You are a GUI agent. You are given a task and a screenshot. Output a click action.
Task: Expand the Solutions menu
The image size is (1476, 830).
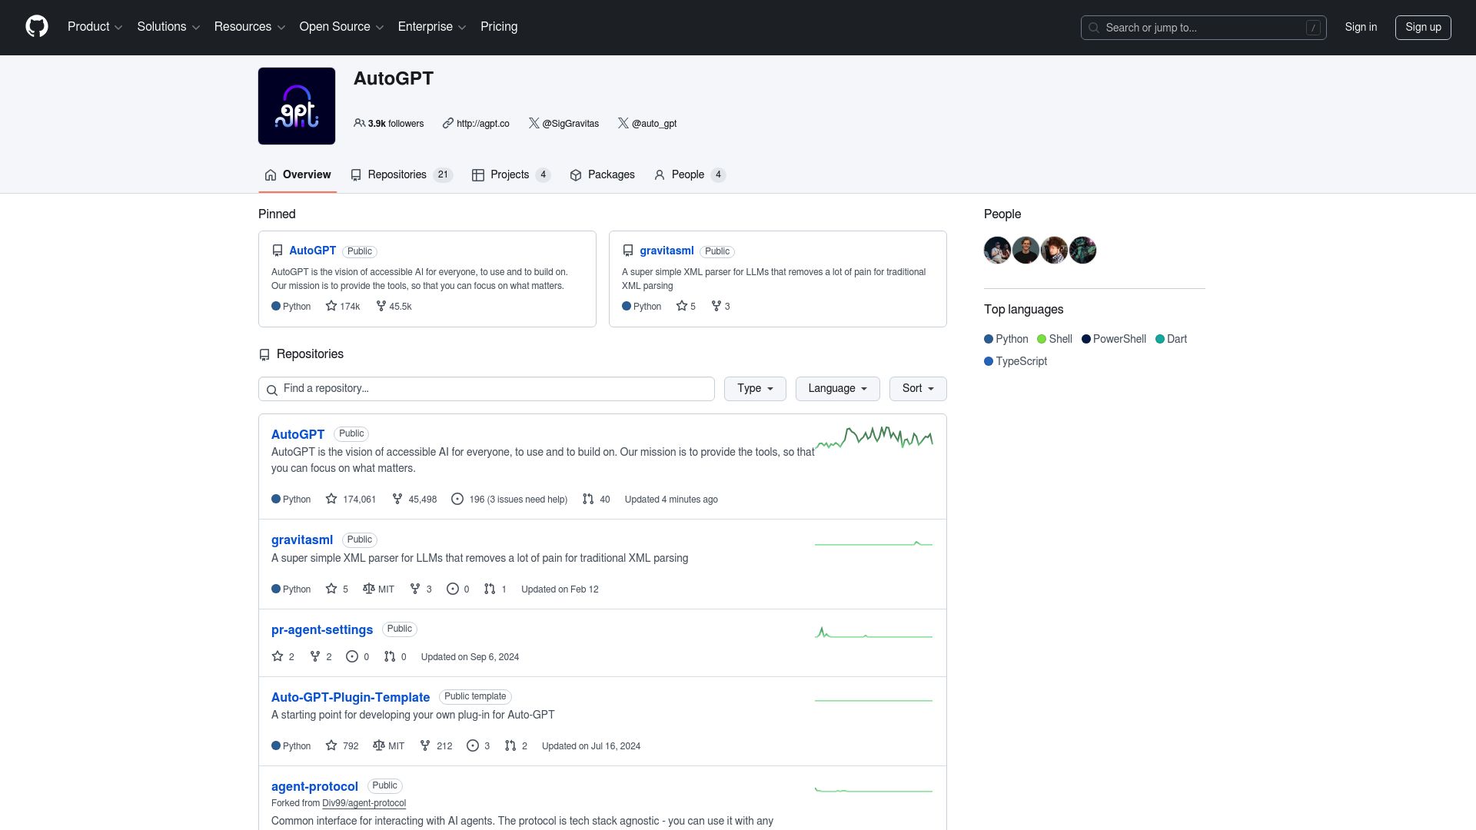[168, 27]
